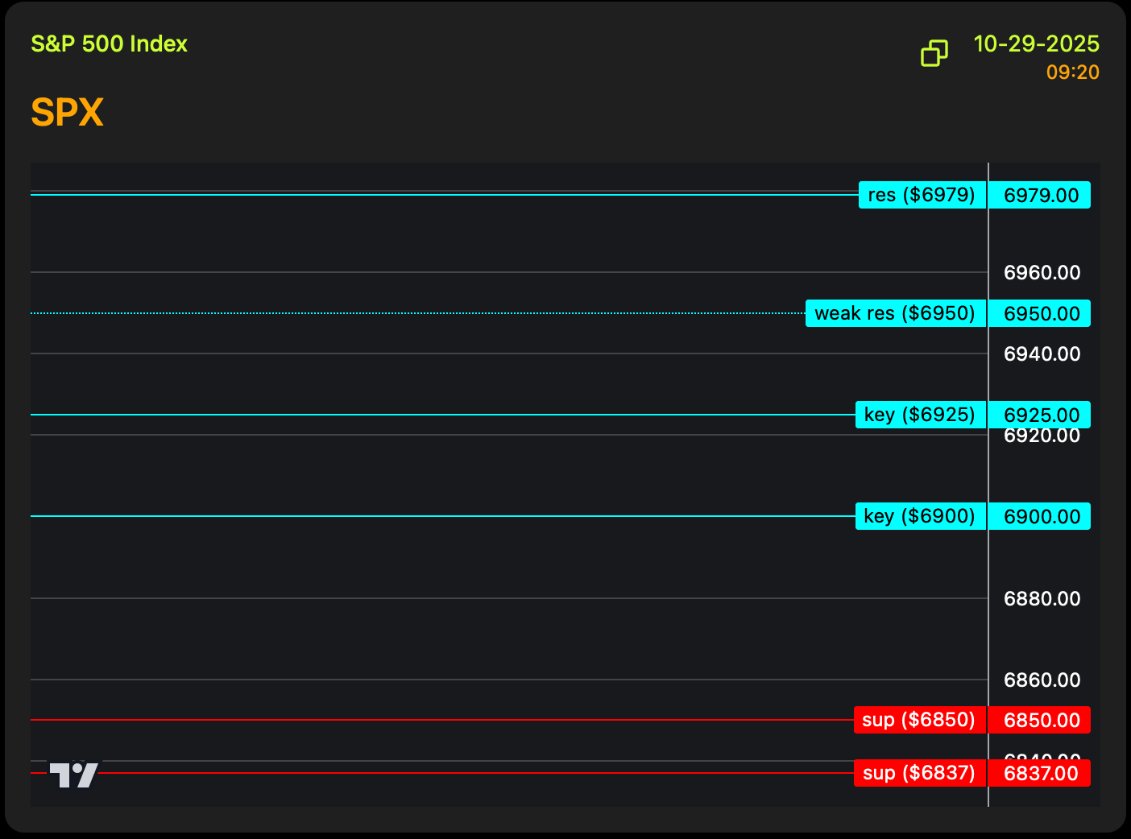1131x839 pixels.
Task: Click the TradingView logo
Action: click(74, 775)
